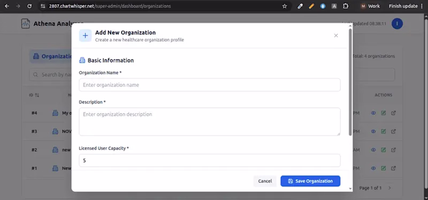Viewport: 428px width, 200px height.
Task: Click the 'Add New Organization' heading
Action: [x=125, y=33]
